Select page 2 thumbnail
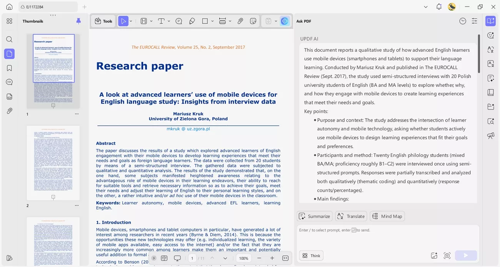 point(53,163)
